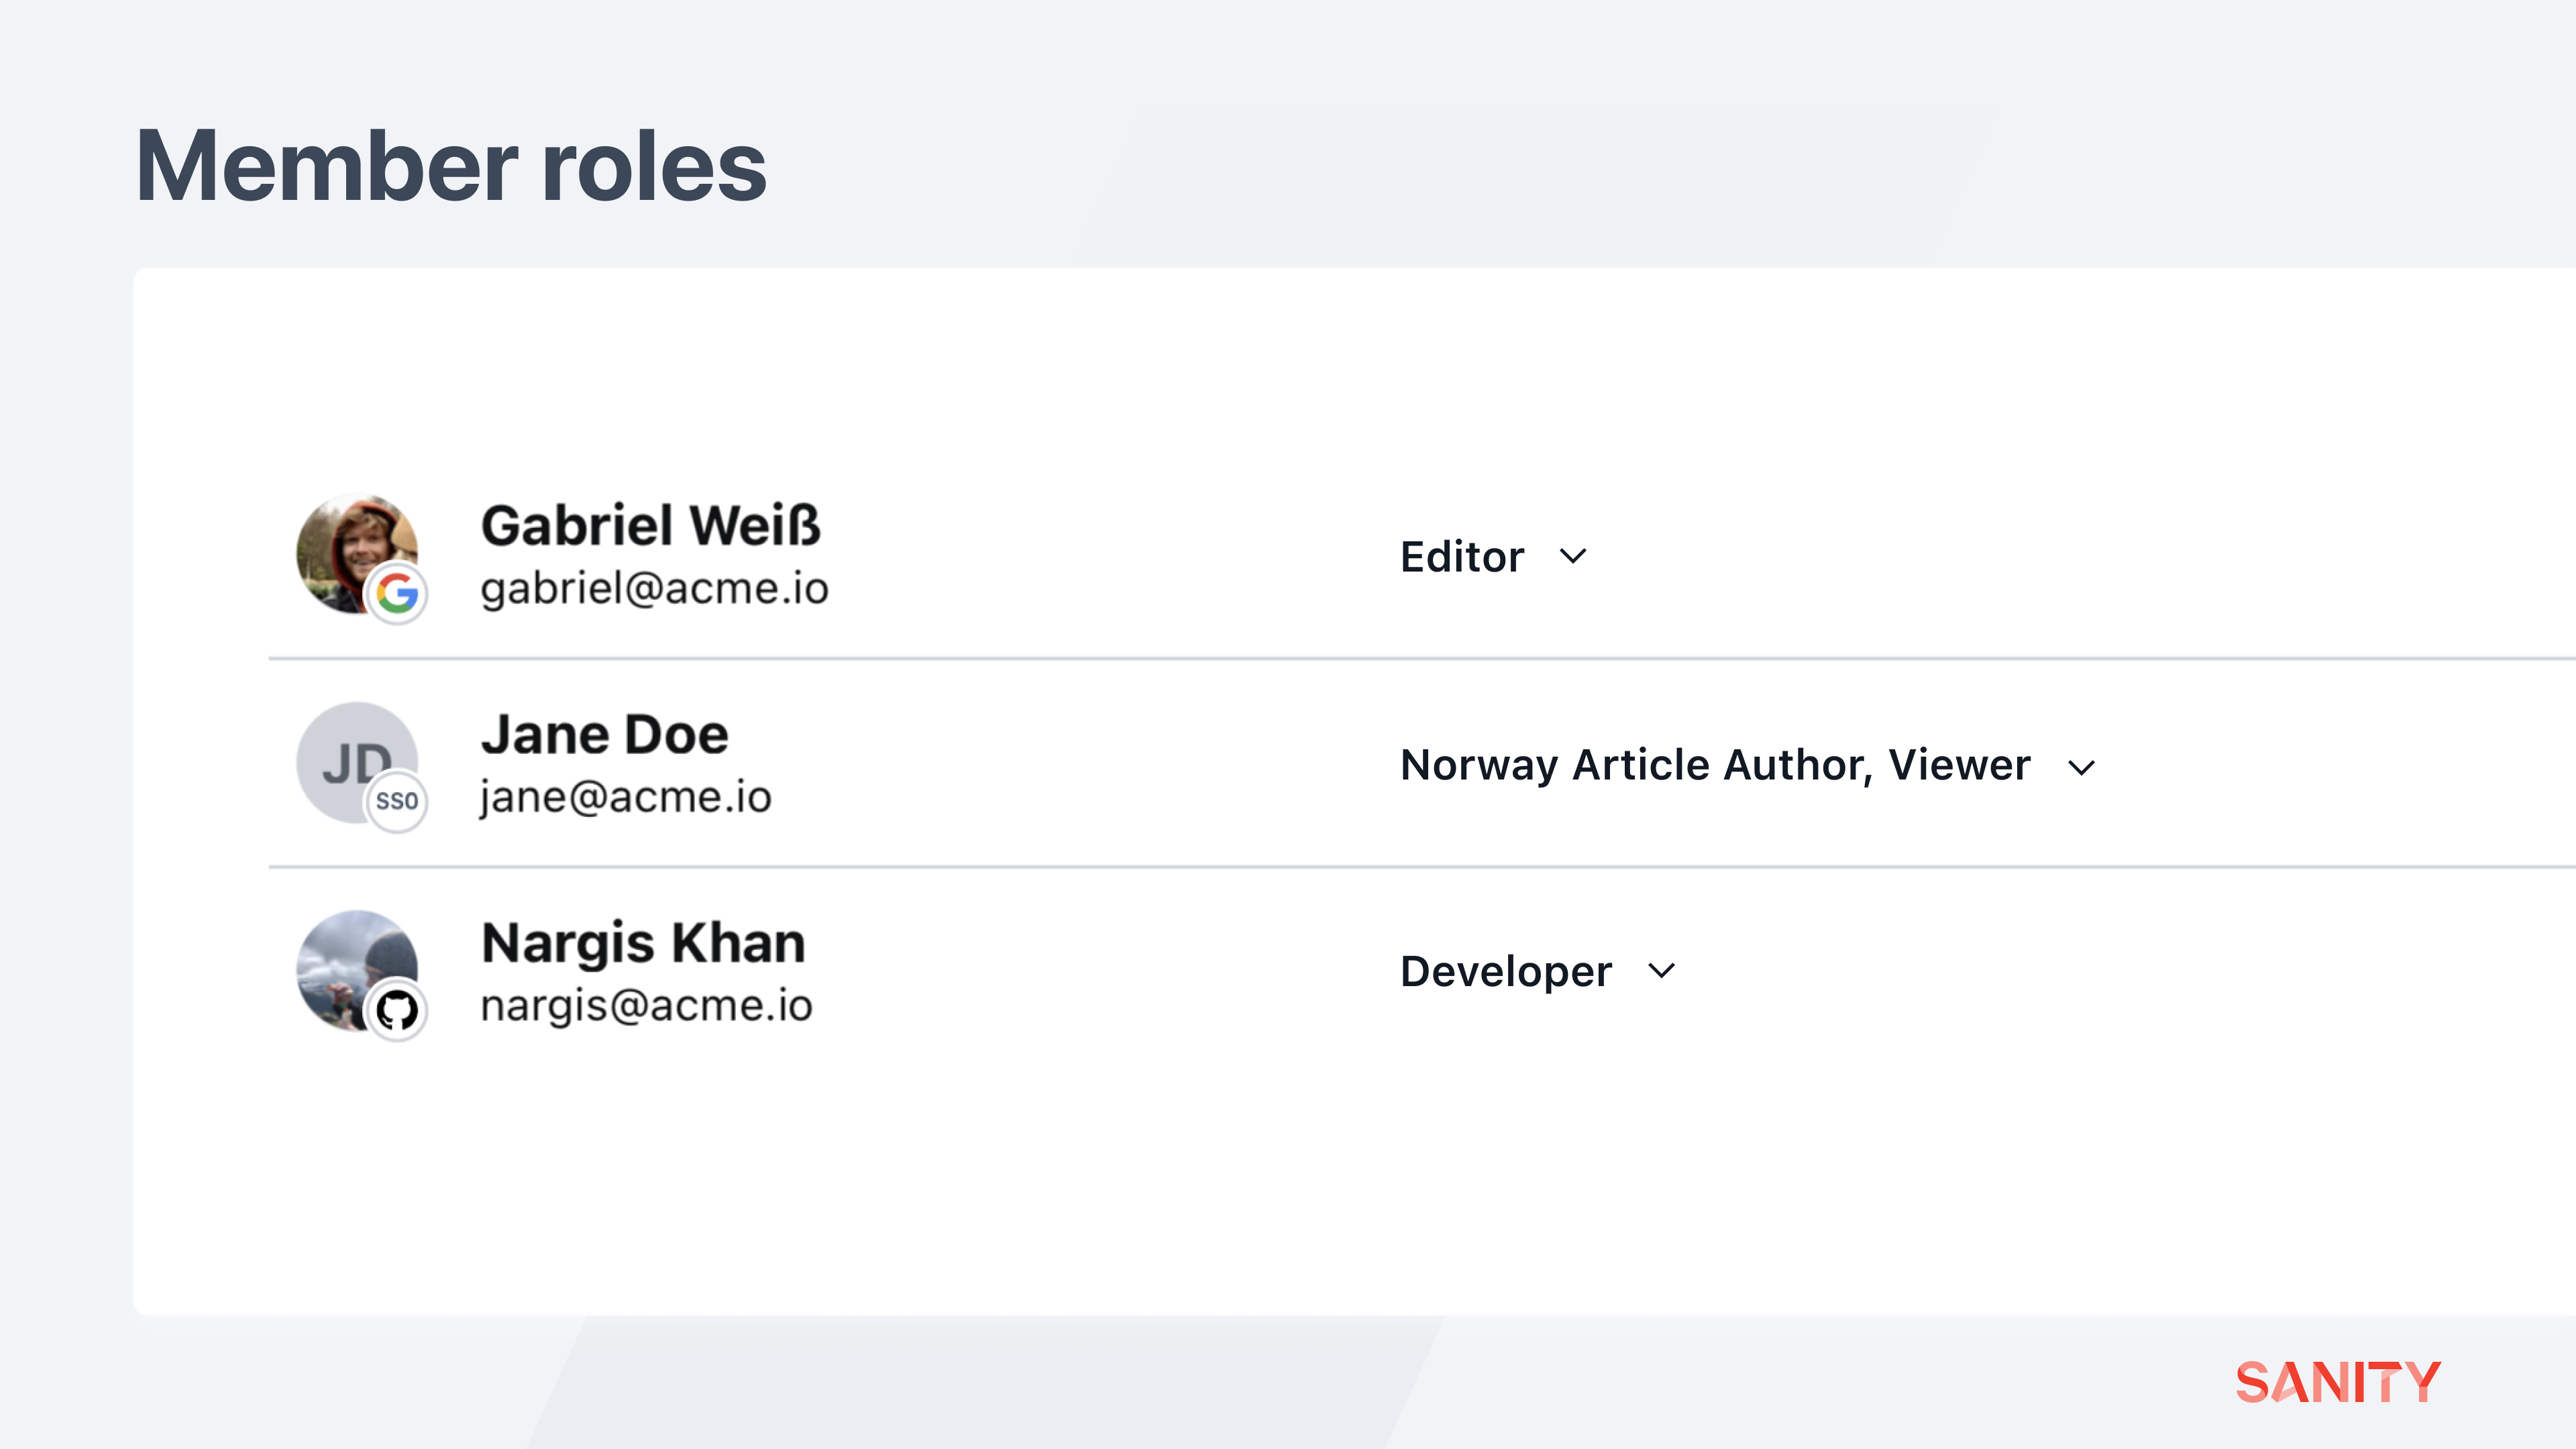Click the chevron next to Developer

[1661, 971]
